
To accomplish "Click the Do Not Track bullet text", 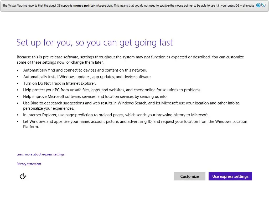I will [x=60, y=83].
